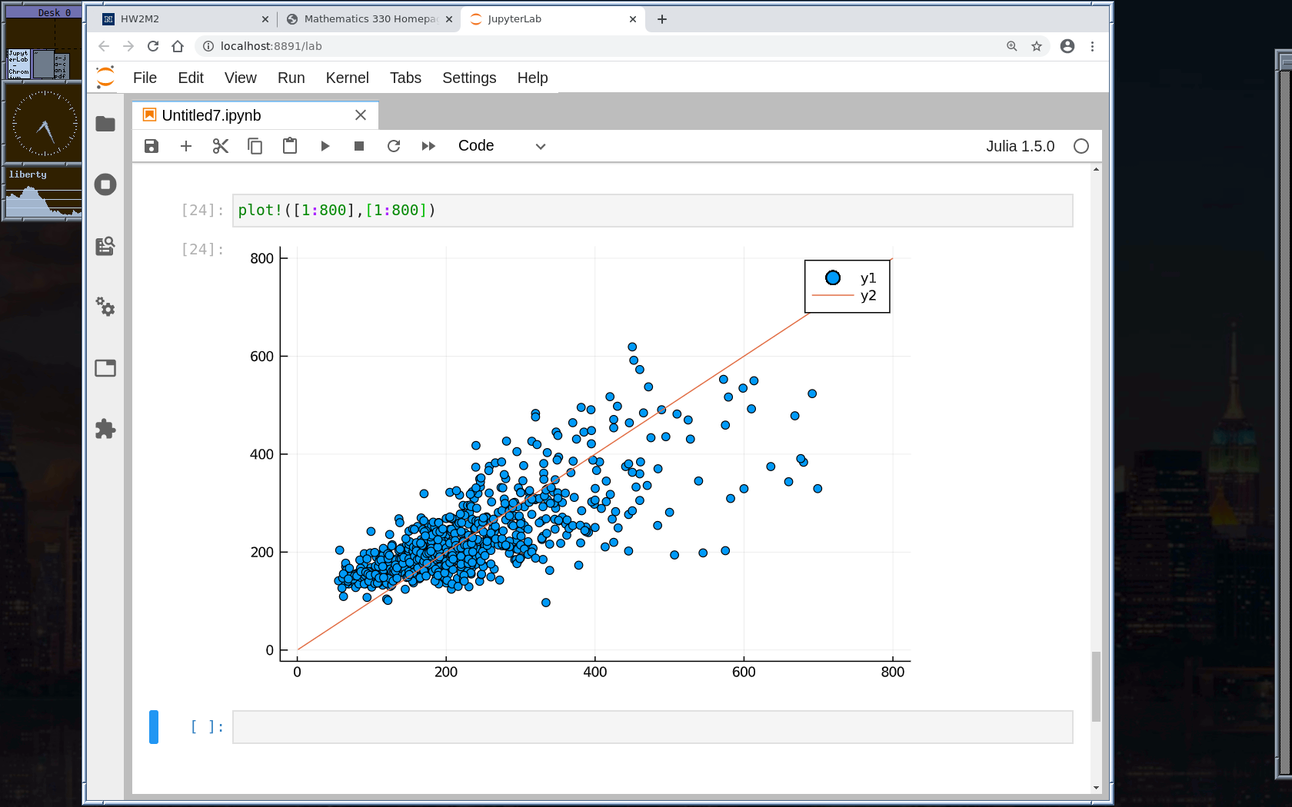The width and height of the screenshot is (1292, 807).
Task: Save the notebook with the disk icon
Action: coord(152,146)
